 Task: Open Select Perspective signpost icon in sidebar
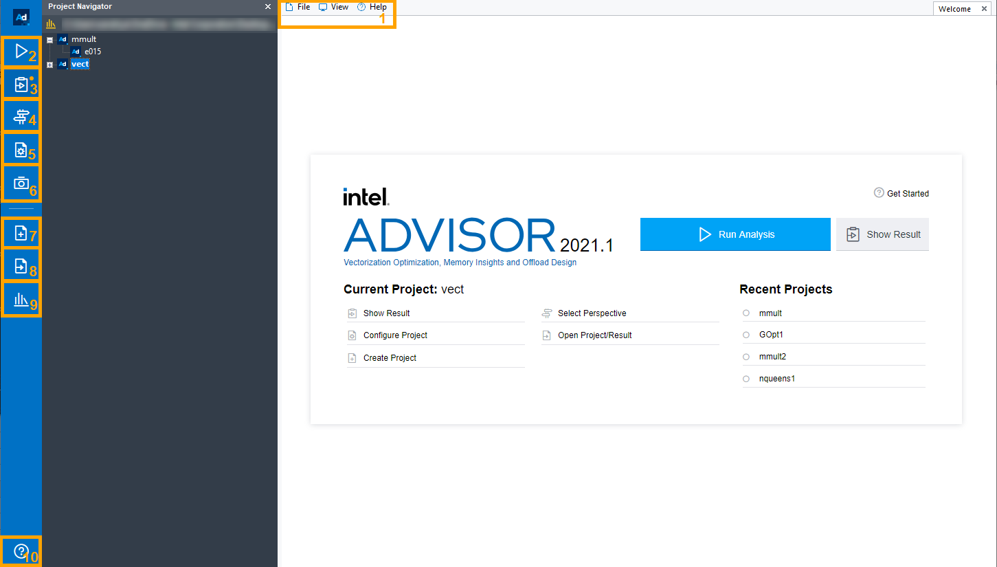click(x=21, y=118)
